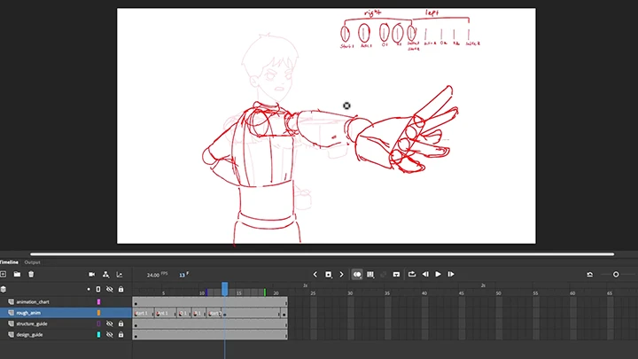Create a new layer folder

(17, 275)
